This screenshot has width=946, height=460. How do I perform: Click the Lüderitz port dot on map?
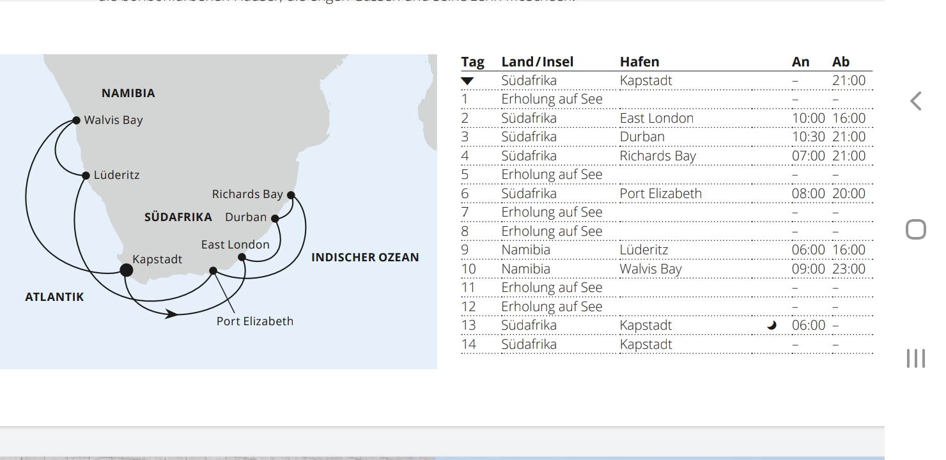pyautogui.click(x=86, y=175)
